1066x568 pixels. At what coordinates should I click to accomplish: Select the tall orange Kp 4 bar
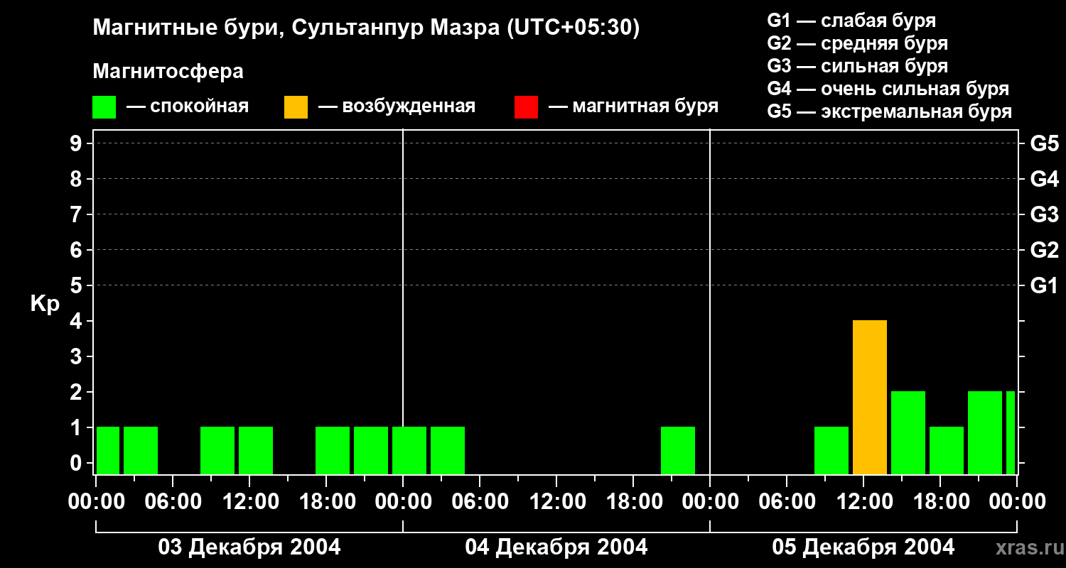click(870, 397)
